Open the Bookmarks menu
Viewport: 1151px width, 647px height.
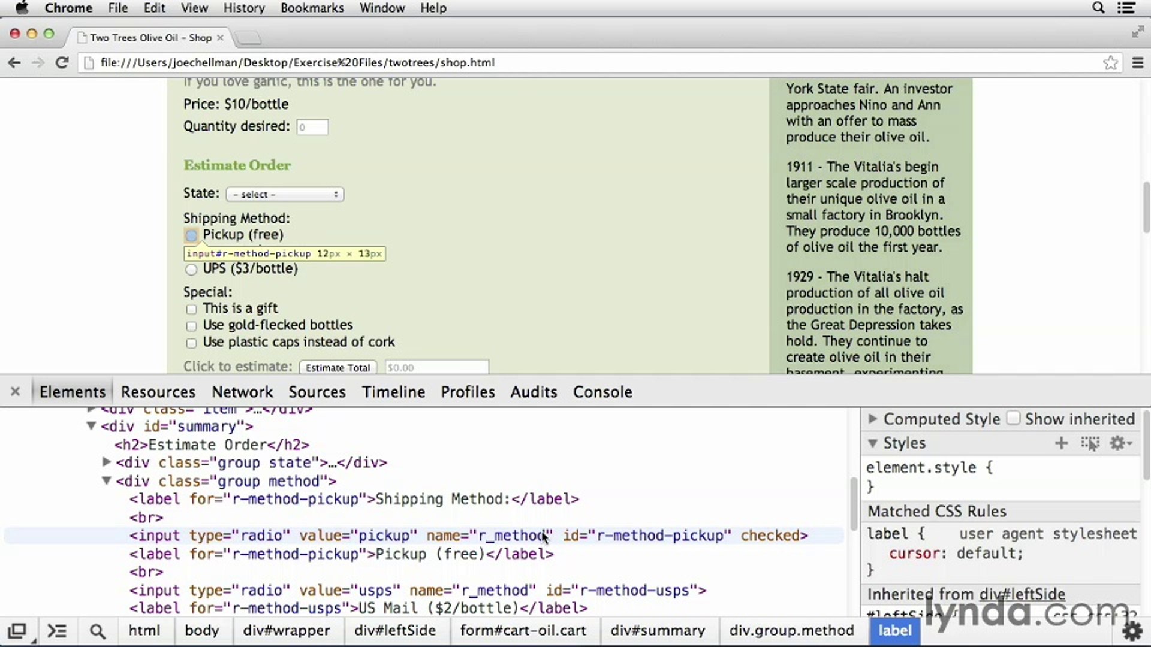312,8
